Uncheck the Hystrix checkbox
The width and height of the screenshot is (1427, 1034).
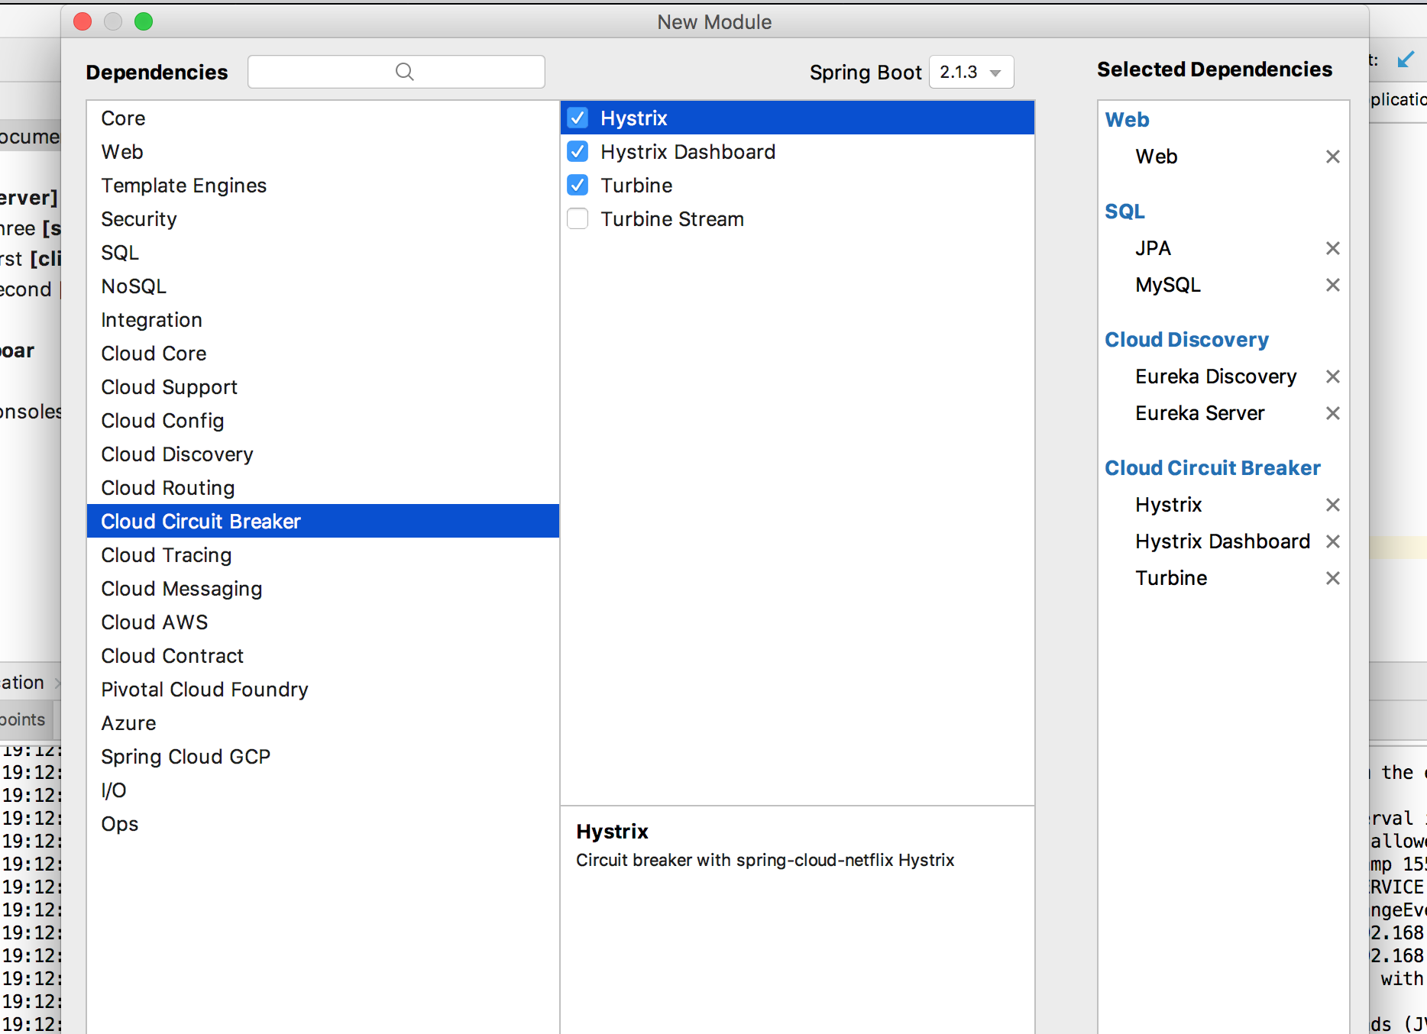click(x=578, y=118)
